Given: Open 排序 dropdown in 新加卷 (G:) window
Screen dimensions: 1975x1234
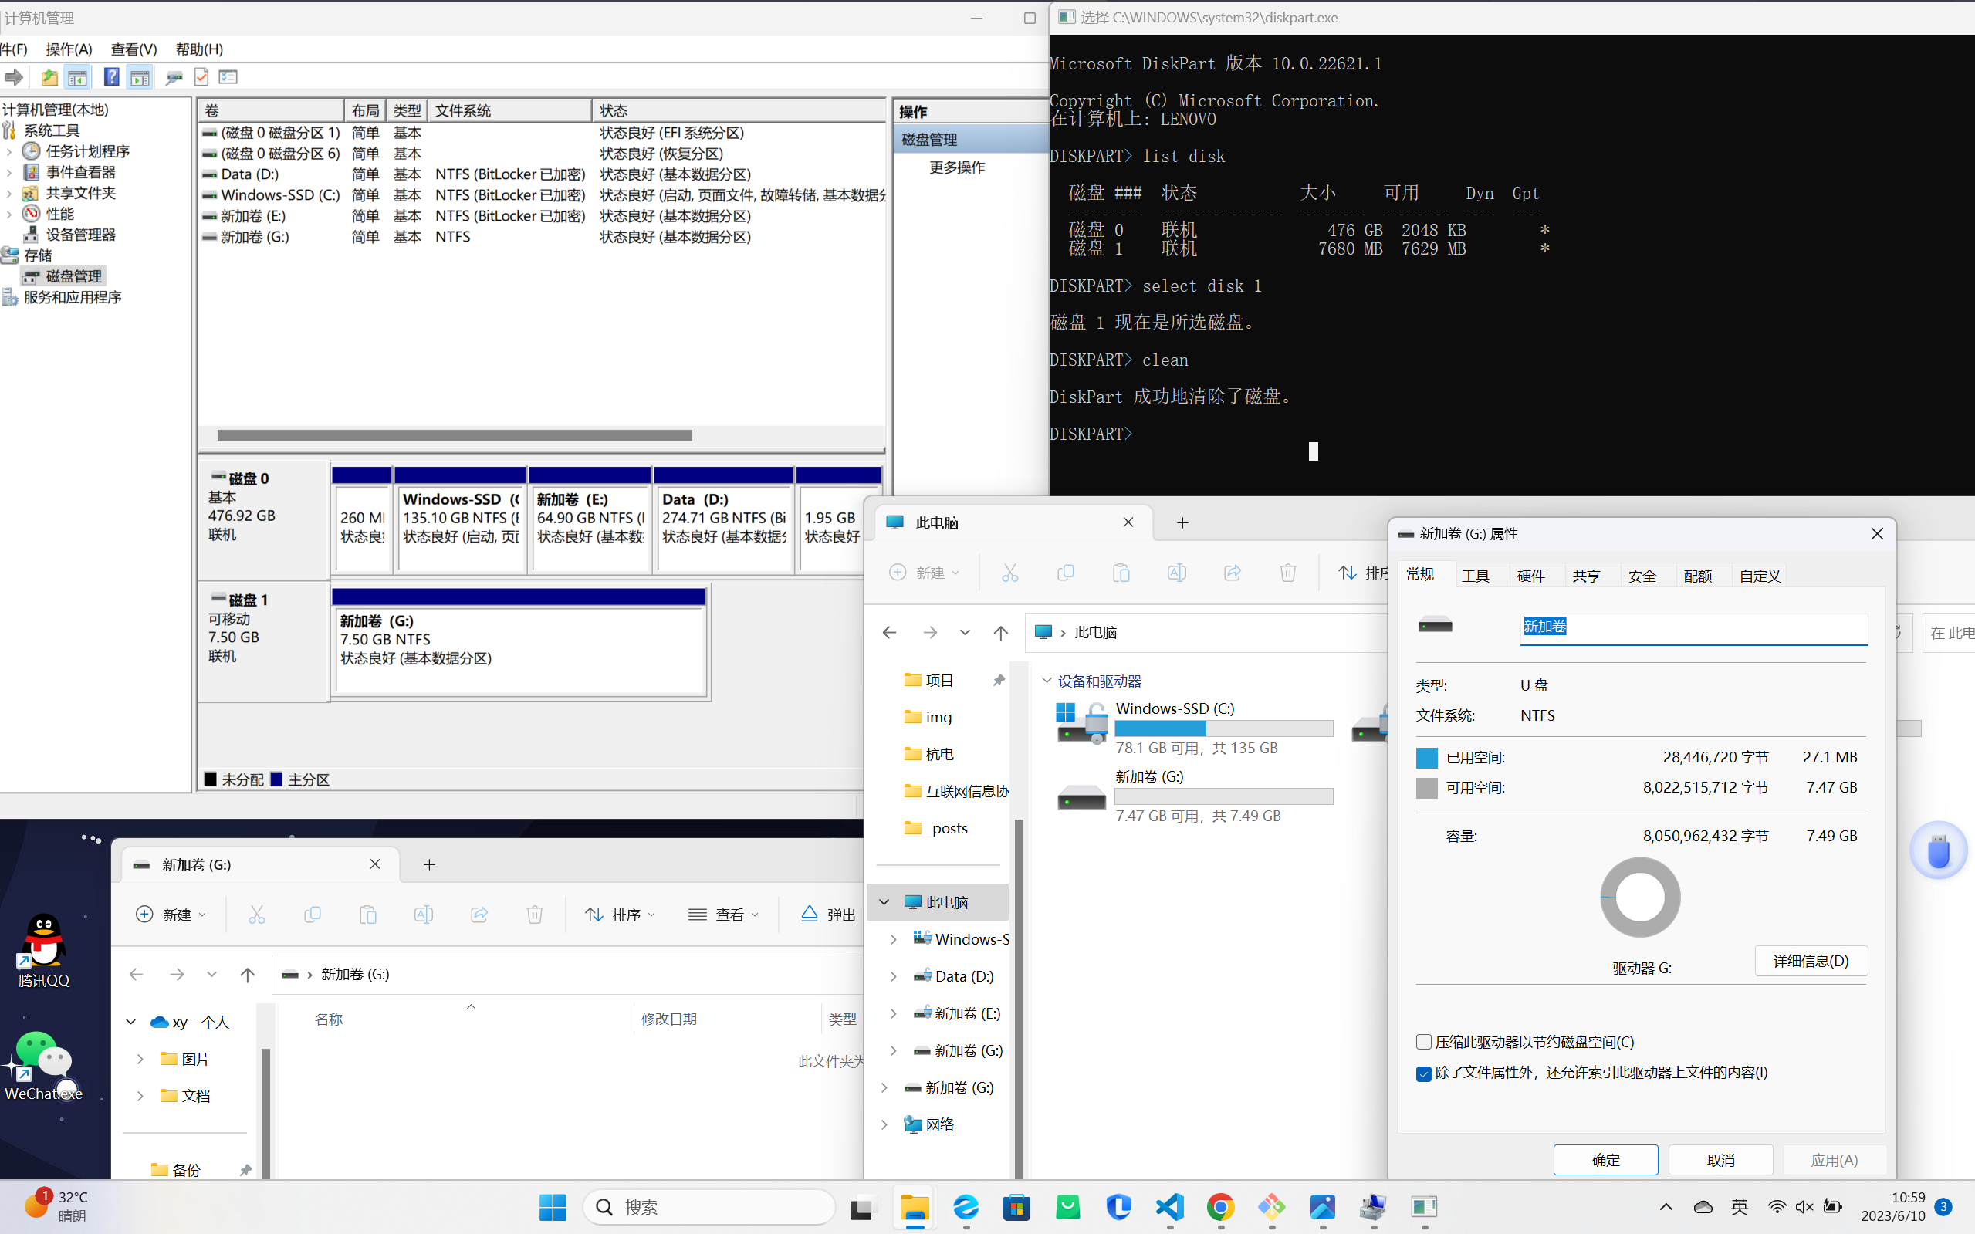Looking at the screenshot, I should click(621, 915).
